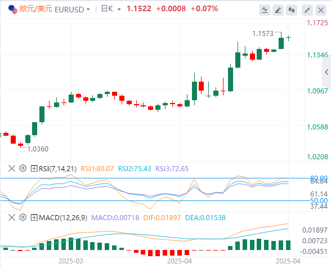Open MACD indicator settings hexagon
331x268 pixels.
tap(23, 217)
